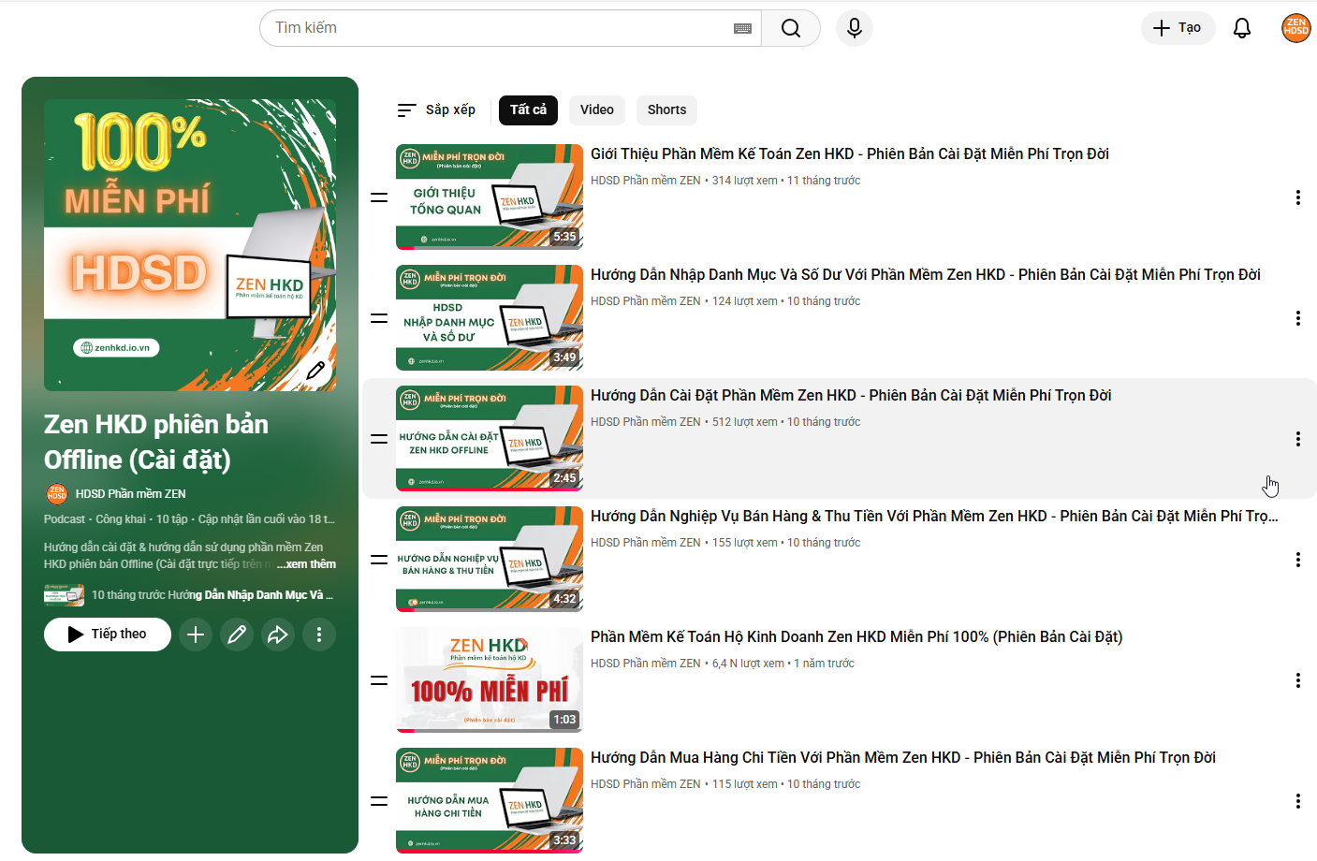Click reorder handle for Mua Hàng video
This screenshot has height=861, width=1317.
click(x=379, y=801)
